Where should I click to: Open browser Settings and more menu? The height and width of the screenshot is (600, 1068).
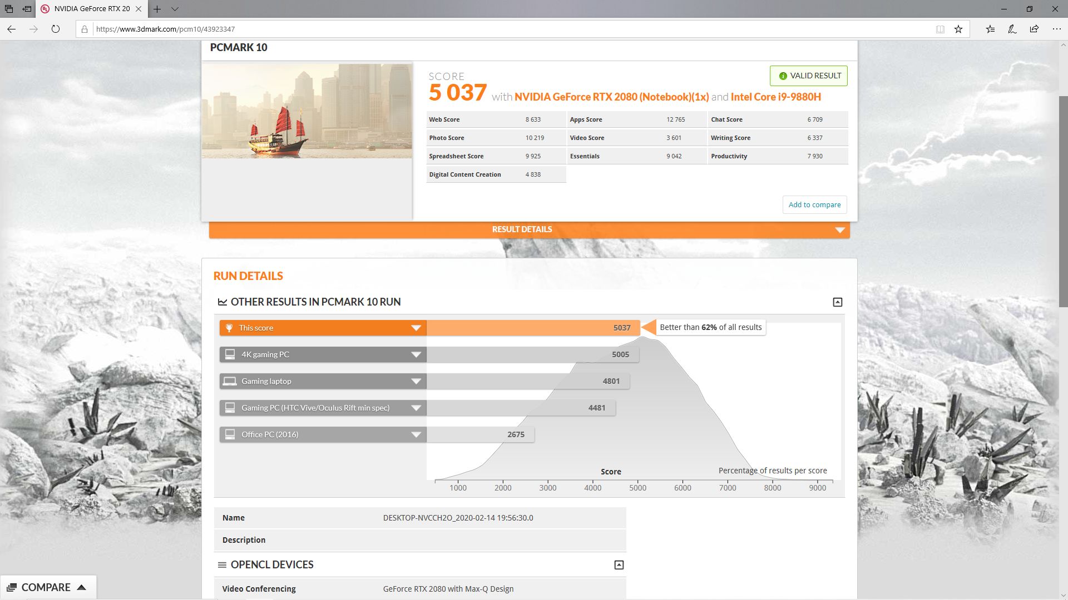coord(1056,29)
